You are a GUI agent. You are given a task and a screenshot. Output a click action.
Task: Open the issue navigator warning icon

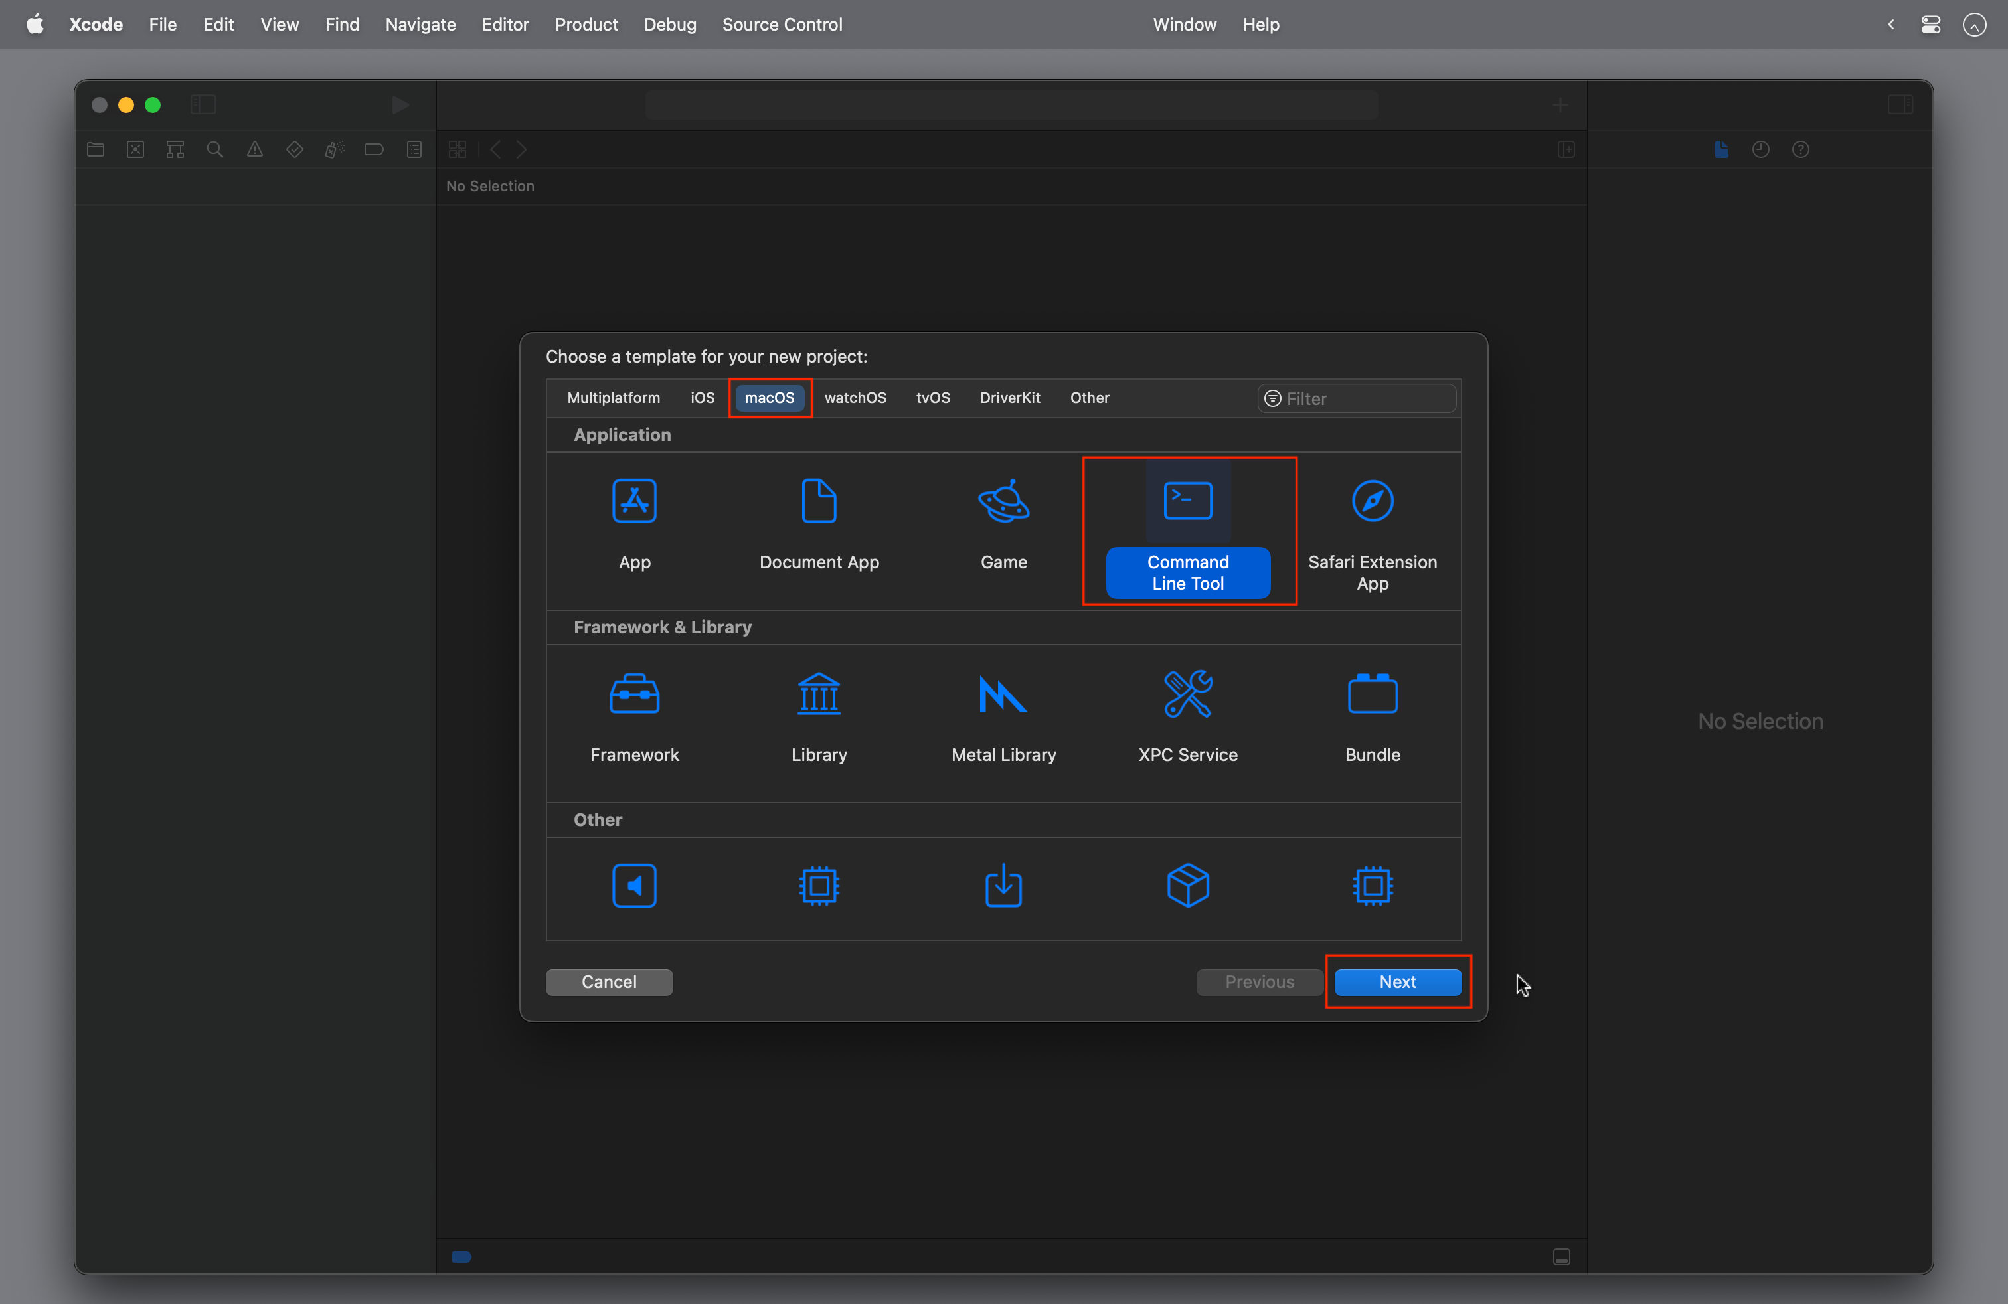coord(255,149)
